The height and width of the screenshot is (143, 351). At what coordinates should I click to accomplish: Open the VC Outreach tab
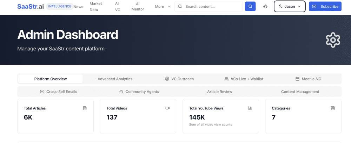[179, 79]
